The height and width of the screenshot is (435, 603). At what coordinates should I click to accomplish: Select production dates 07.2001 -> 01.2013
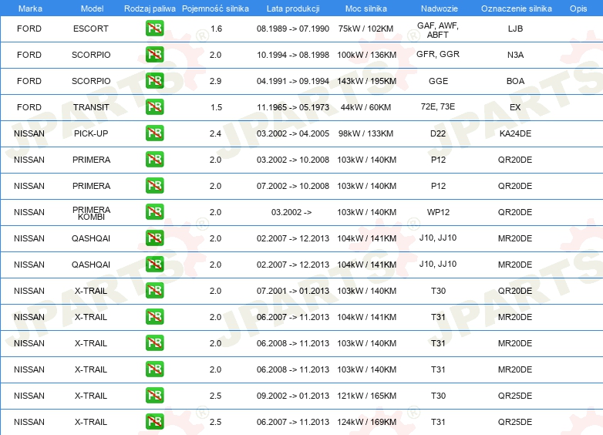click(x=293, y=291)
